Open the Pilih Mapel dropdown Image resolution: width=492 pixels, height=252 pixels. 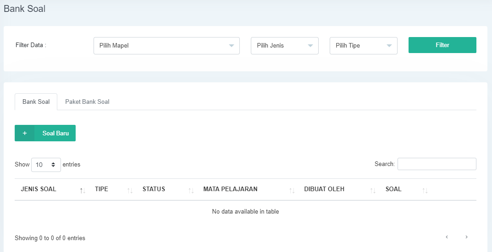(166, 46)
